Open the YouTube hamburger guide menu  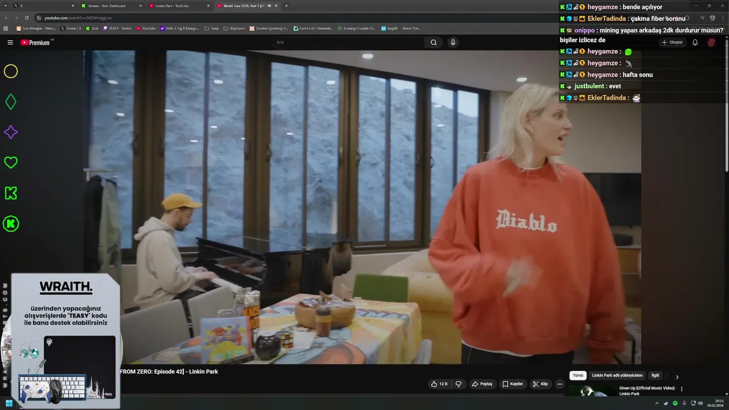[10, 42]
